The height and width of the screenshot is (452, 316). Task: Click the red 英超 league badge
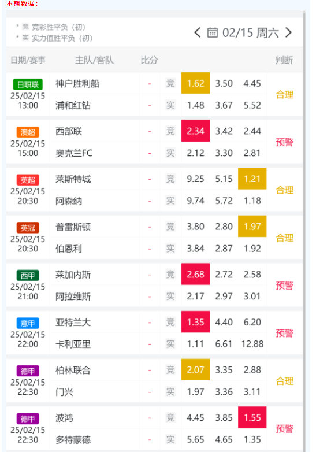click(x=28, y=180)
